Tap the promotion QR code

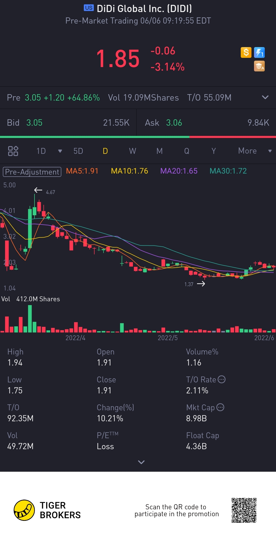tap(244, 510)
